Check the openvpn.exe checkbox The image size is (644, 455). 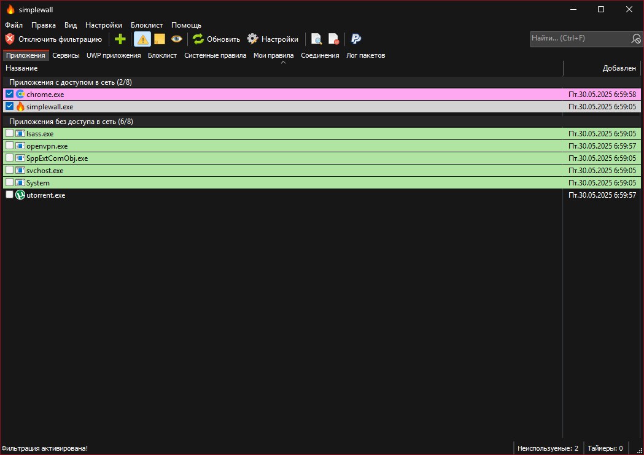pyautogui.click(x=9, y=146)
